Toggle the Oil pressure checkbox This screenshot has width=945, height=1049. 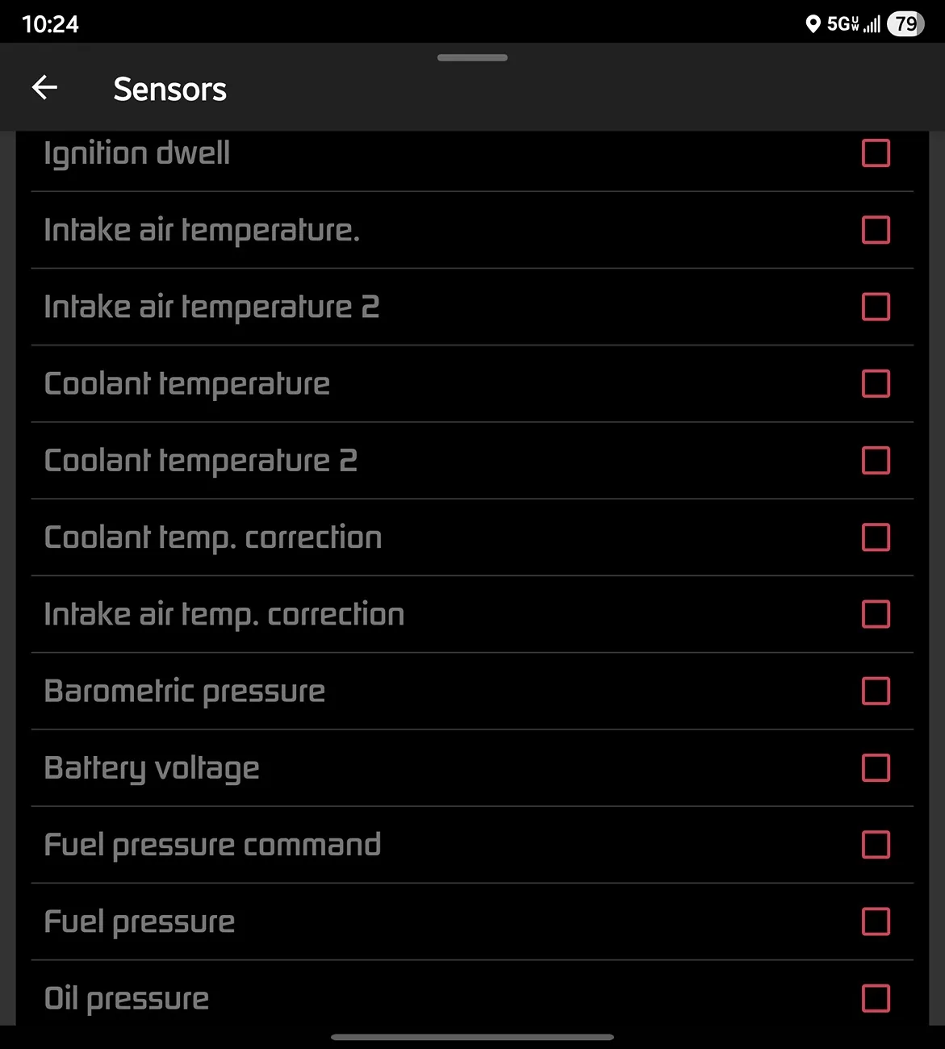(876, 998)
